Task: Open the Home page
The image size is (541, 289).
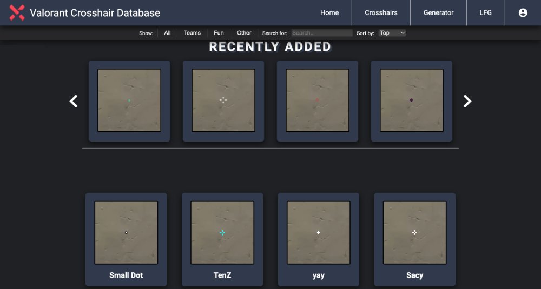Action: click(x=329, y=12)
